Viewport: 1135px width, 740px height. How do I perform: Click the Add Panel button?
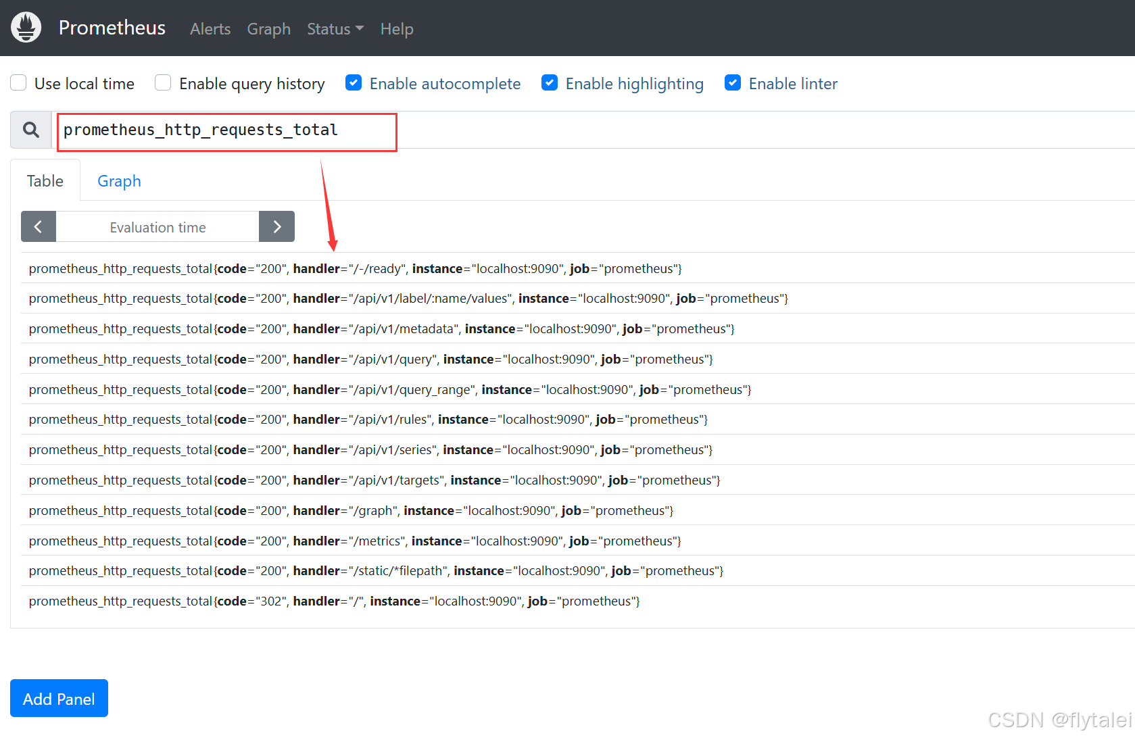(59, 698)
